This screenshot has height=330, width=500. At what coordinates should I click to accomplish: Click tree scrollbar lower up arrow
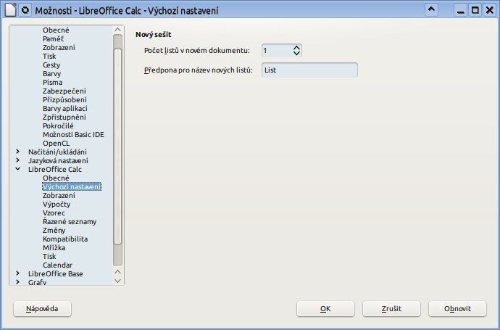pyautogui.click(x=117, y=272)
